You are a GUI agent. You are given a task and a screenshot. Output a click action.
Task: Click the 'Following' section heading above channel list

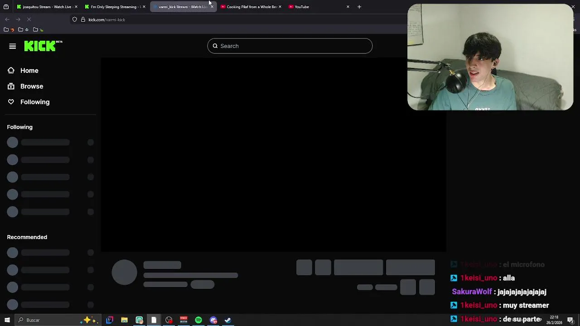20,127
